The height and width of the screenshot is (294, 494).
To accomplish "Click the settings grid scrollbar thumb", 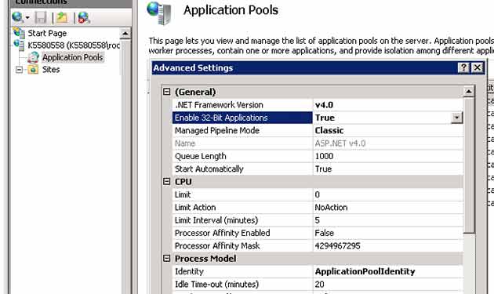I will click(x=469, y=165).
